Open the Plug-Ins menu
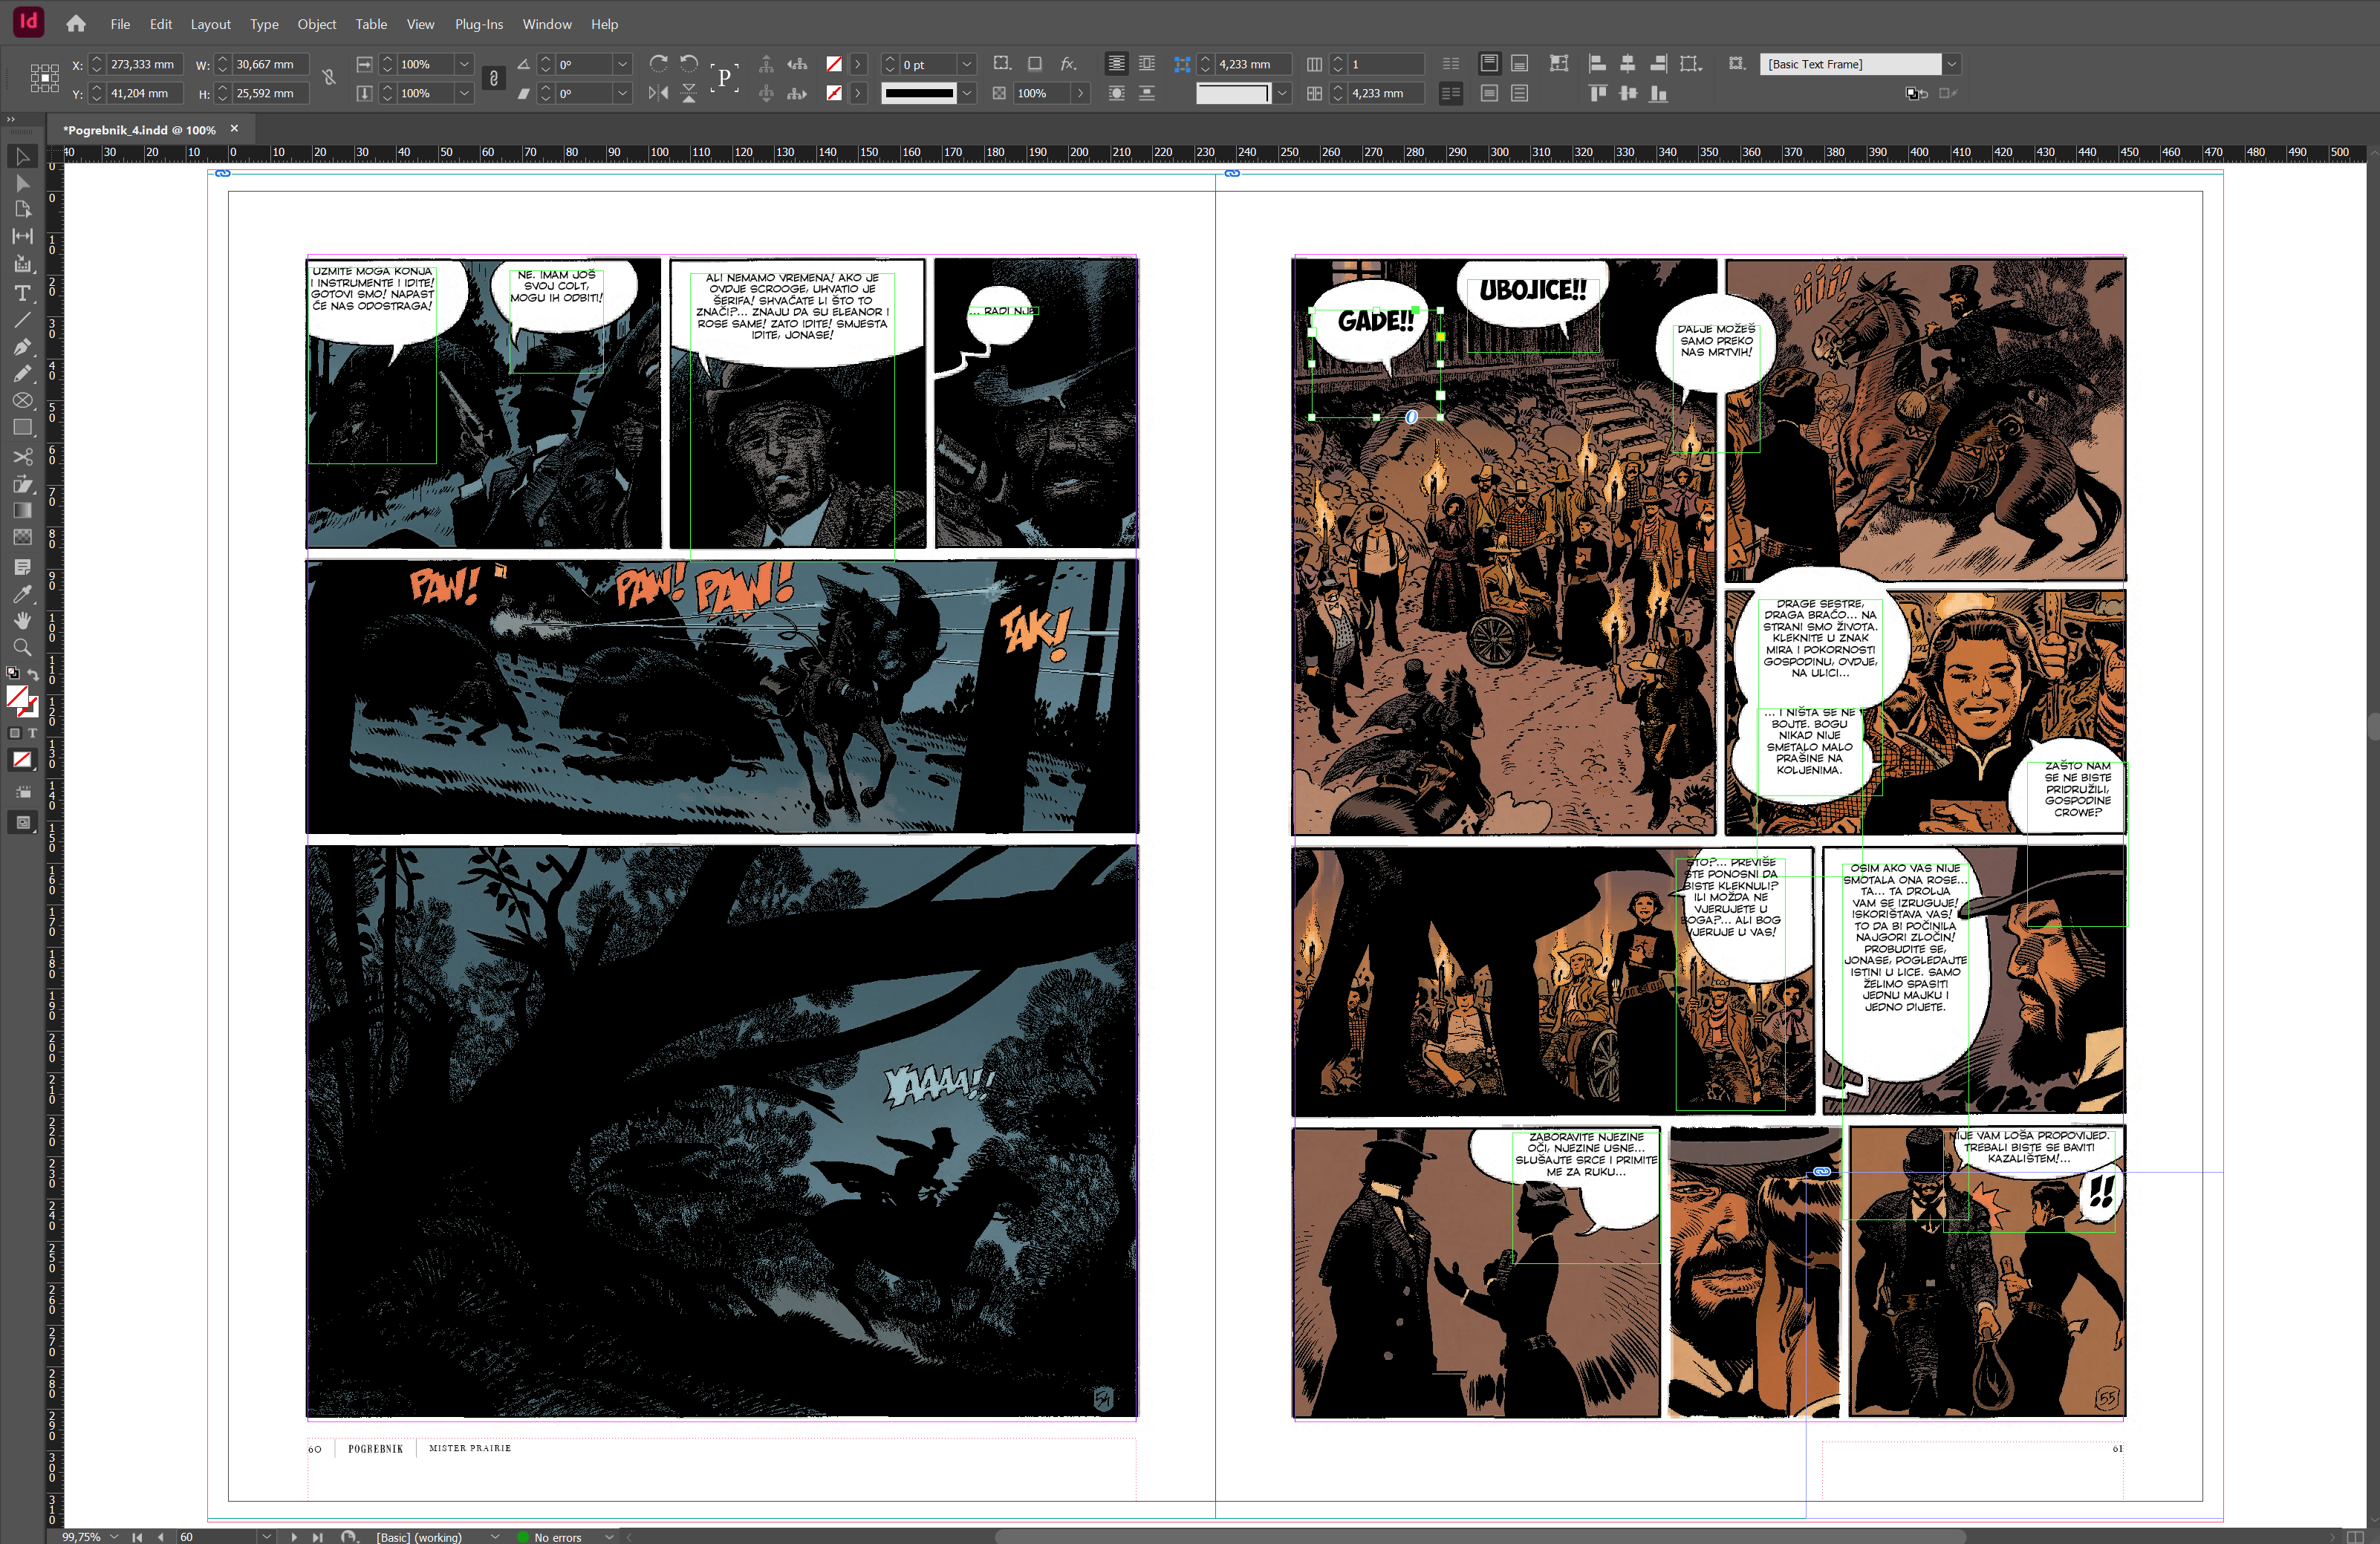Screen dimensions: 2380x1544 479,24
